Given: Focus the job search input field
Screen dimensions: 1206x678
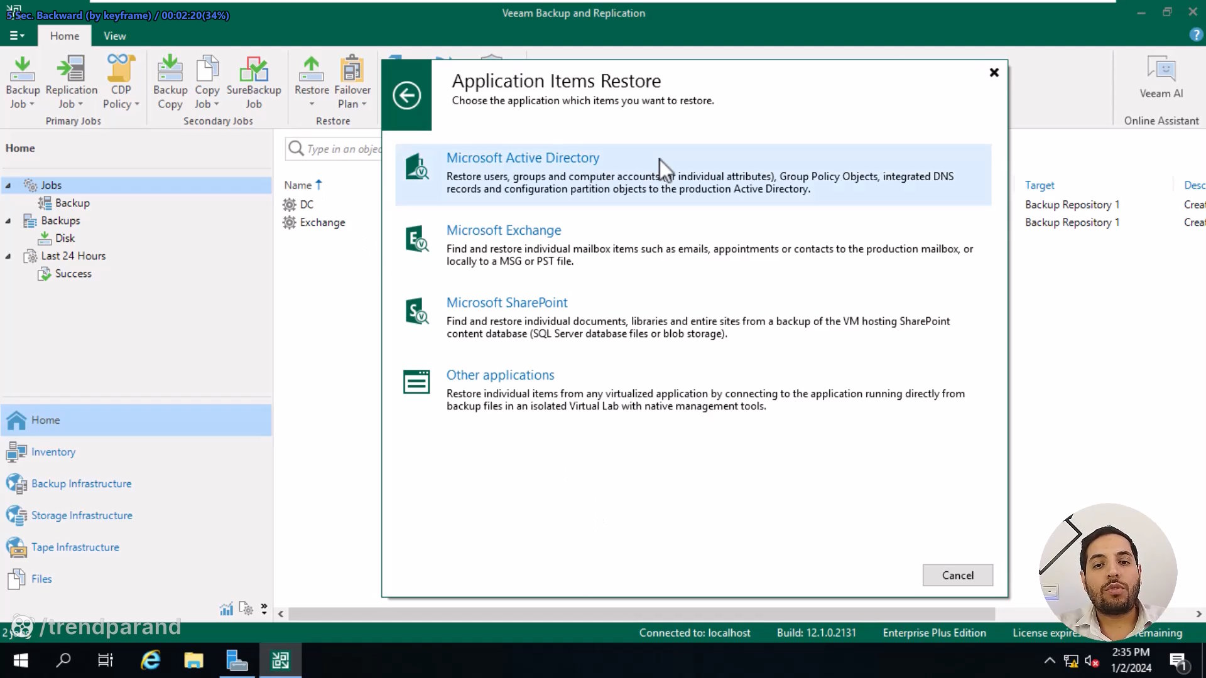Looking at the screenshot, I should (344, 149).
